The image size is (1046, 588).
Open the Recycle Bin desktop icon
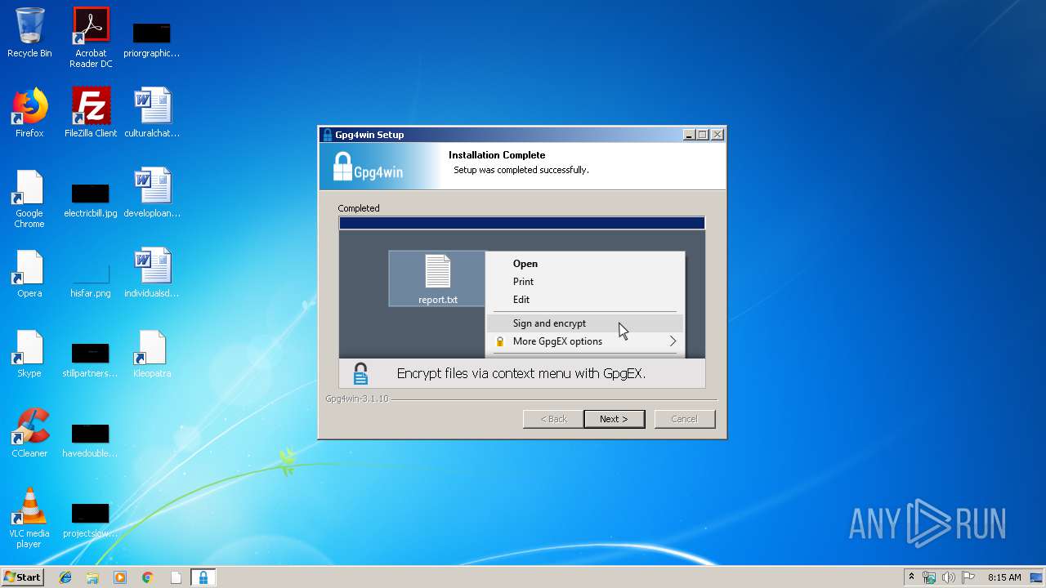29,33
